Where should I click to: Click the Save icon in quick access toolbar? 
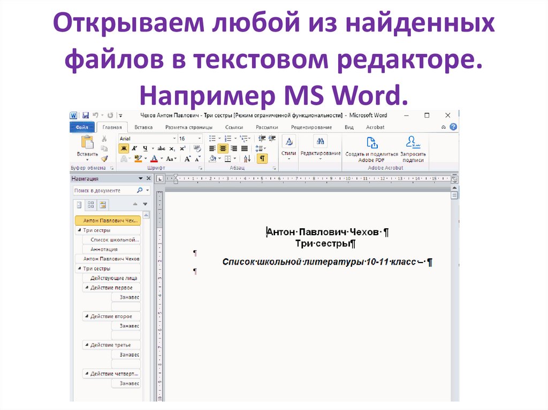pos(86,115)
